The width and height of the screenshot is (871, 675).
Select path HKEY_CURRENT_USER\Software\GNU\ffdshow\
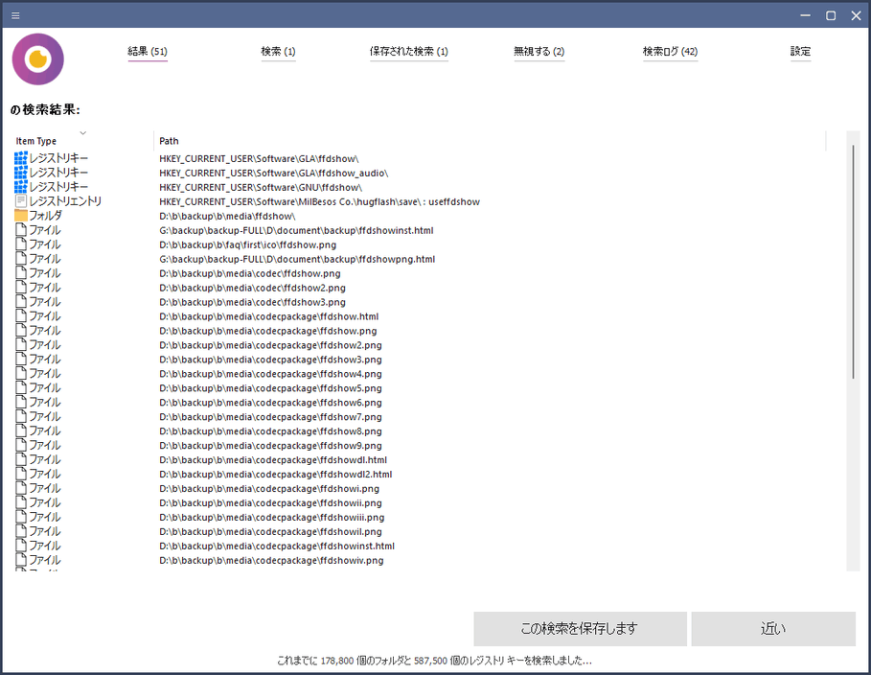point(261,188)
